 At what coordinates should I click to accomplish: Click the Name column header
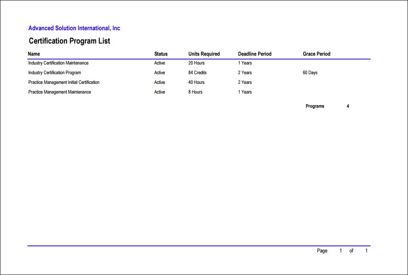click(34, 54)
